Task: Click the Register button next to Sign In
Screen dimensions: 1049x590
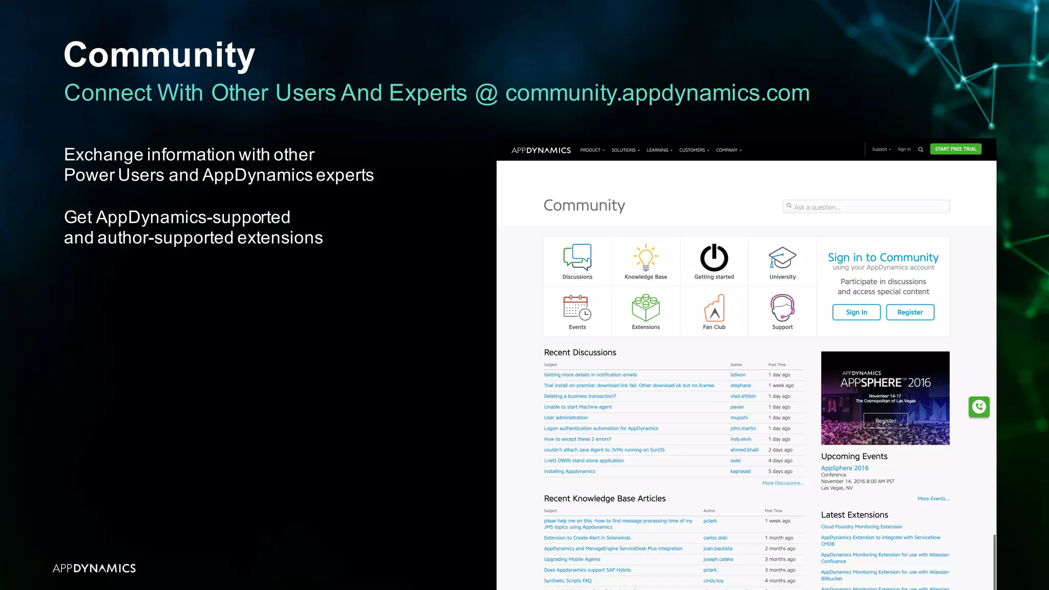Action: coord(910,312)
